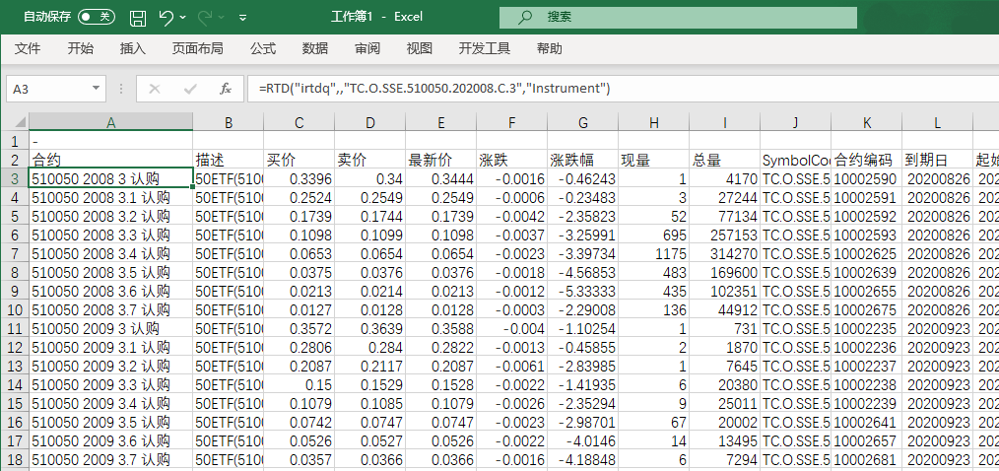Click the magnifier search icon

525,17
